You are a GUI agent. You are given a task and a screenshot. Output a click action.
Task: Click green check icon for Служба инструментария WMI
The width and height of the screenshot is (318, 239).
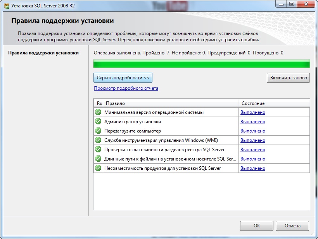point(98,140)
